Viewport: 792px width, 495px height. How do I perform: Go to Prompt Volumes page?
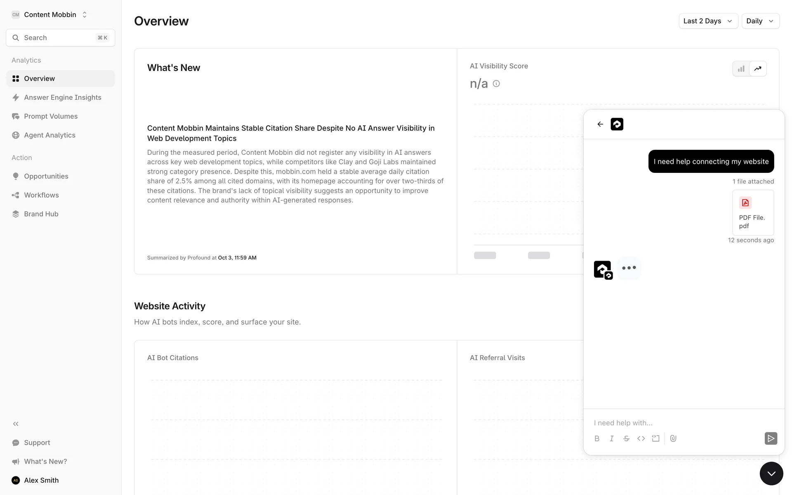(51, 116)
